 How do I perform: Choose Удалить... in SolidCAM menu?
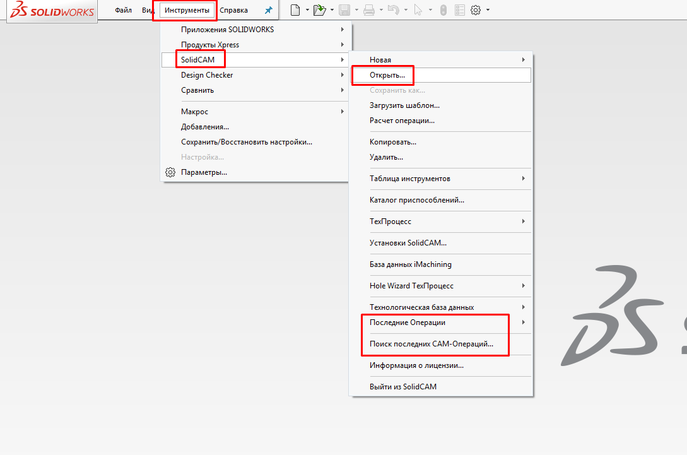441,157
